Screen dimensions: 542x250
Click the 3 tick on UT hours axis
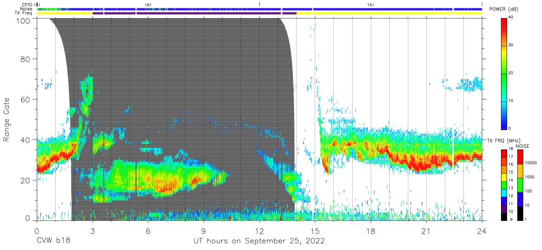(93, 231)
